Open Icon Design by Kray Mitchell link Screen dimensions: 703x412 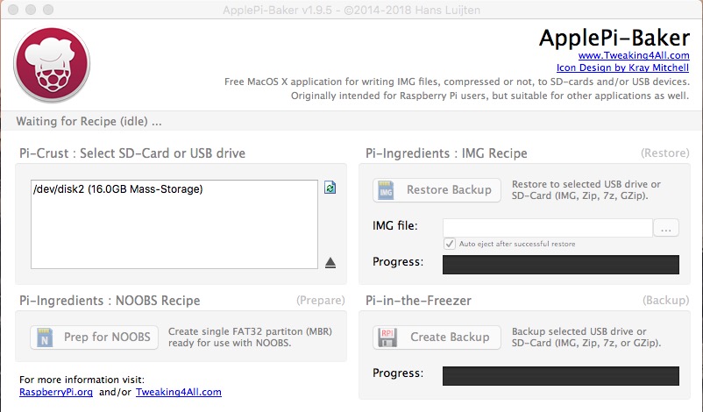click(622, 67)
